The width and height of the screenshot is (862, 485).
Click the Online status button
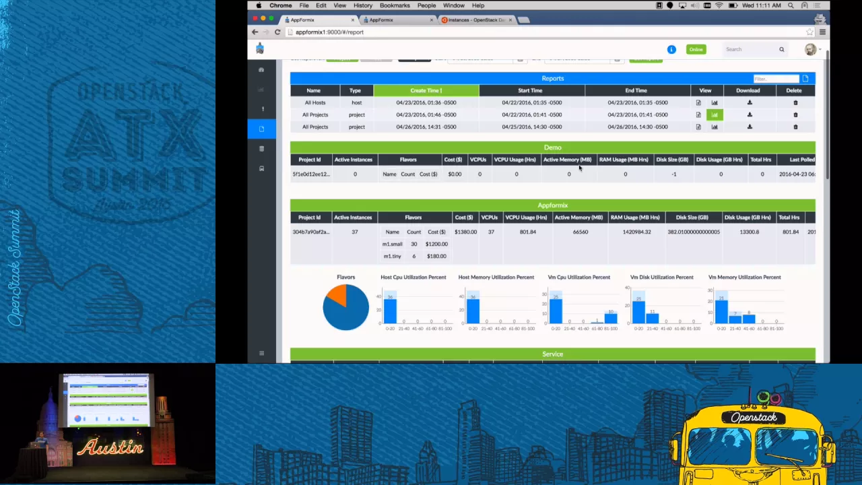point(696,49)
